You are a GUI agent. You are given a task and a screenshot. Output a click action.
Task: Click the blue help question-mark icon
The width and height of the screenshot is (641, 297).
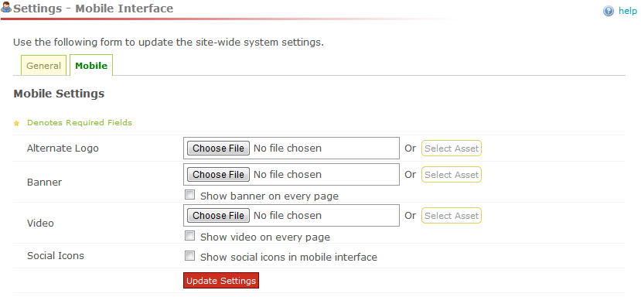pos(609,11)
